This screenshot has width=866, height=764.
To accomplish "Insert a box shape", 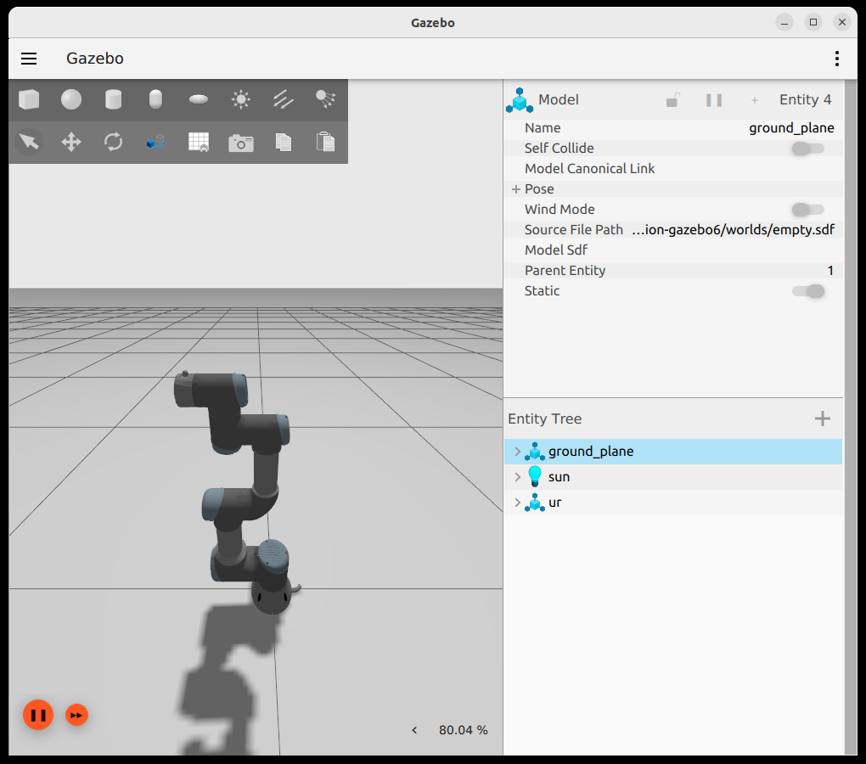I will coord(29,100).
